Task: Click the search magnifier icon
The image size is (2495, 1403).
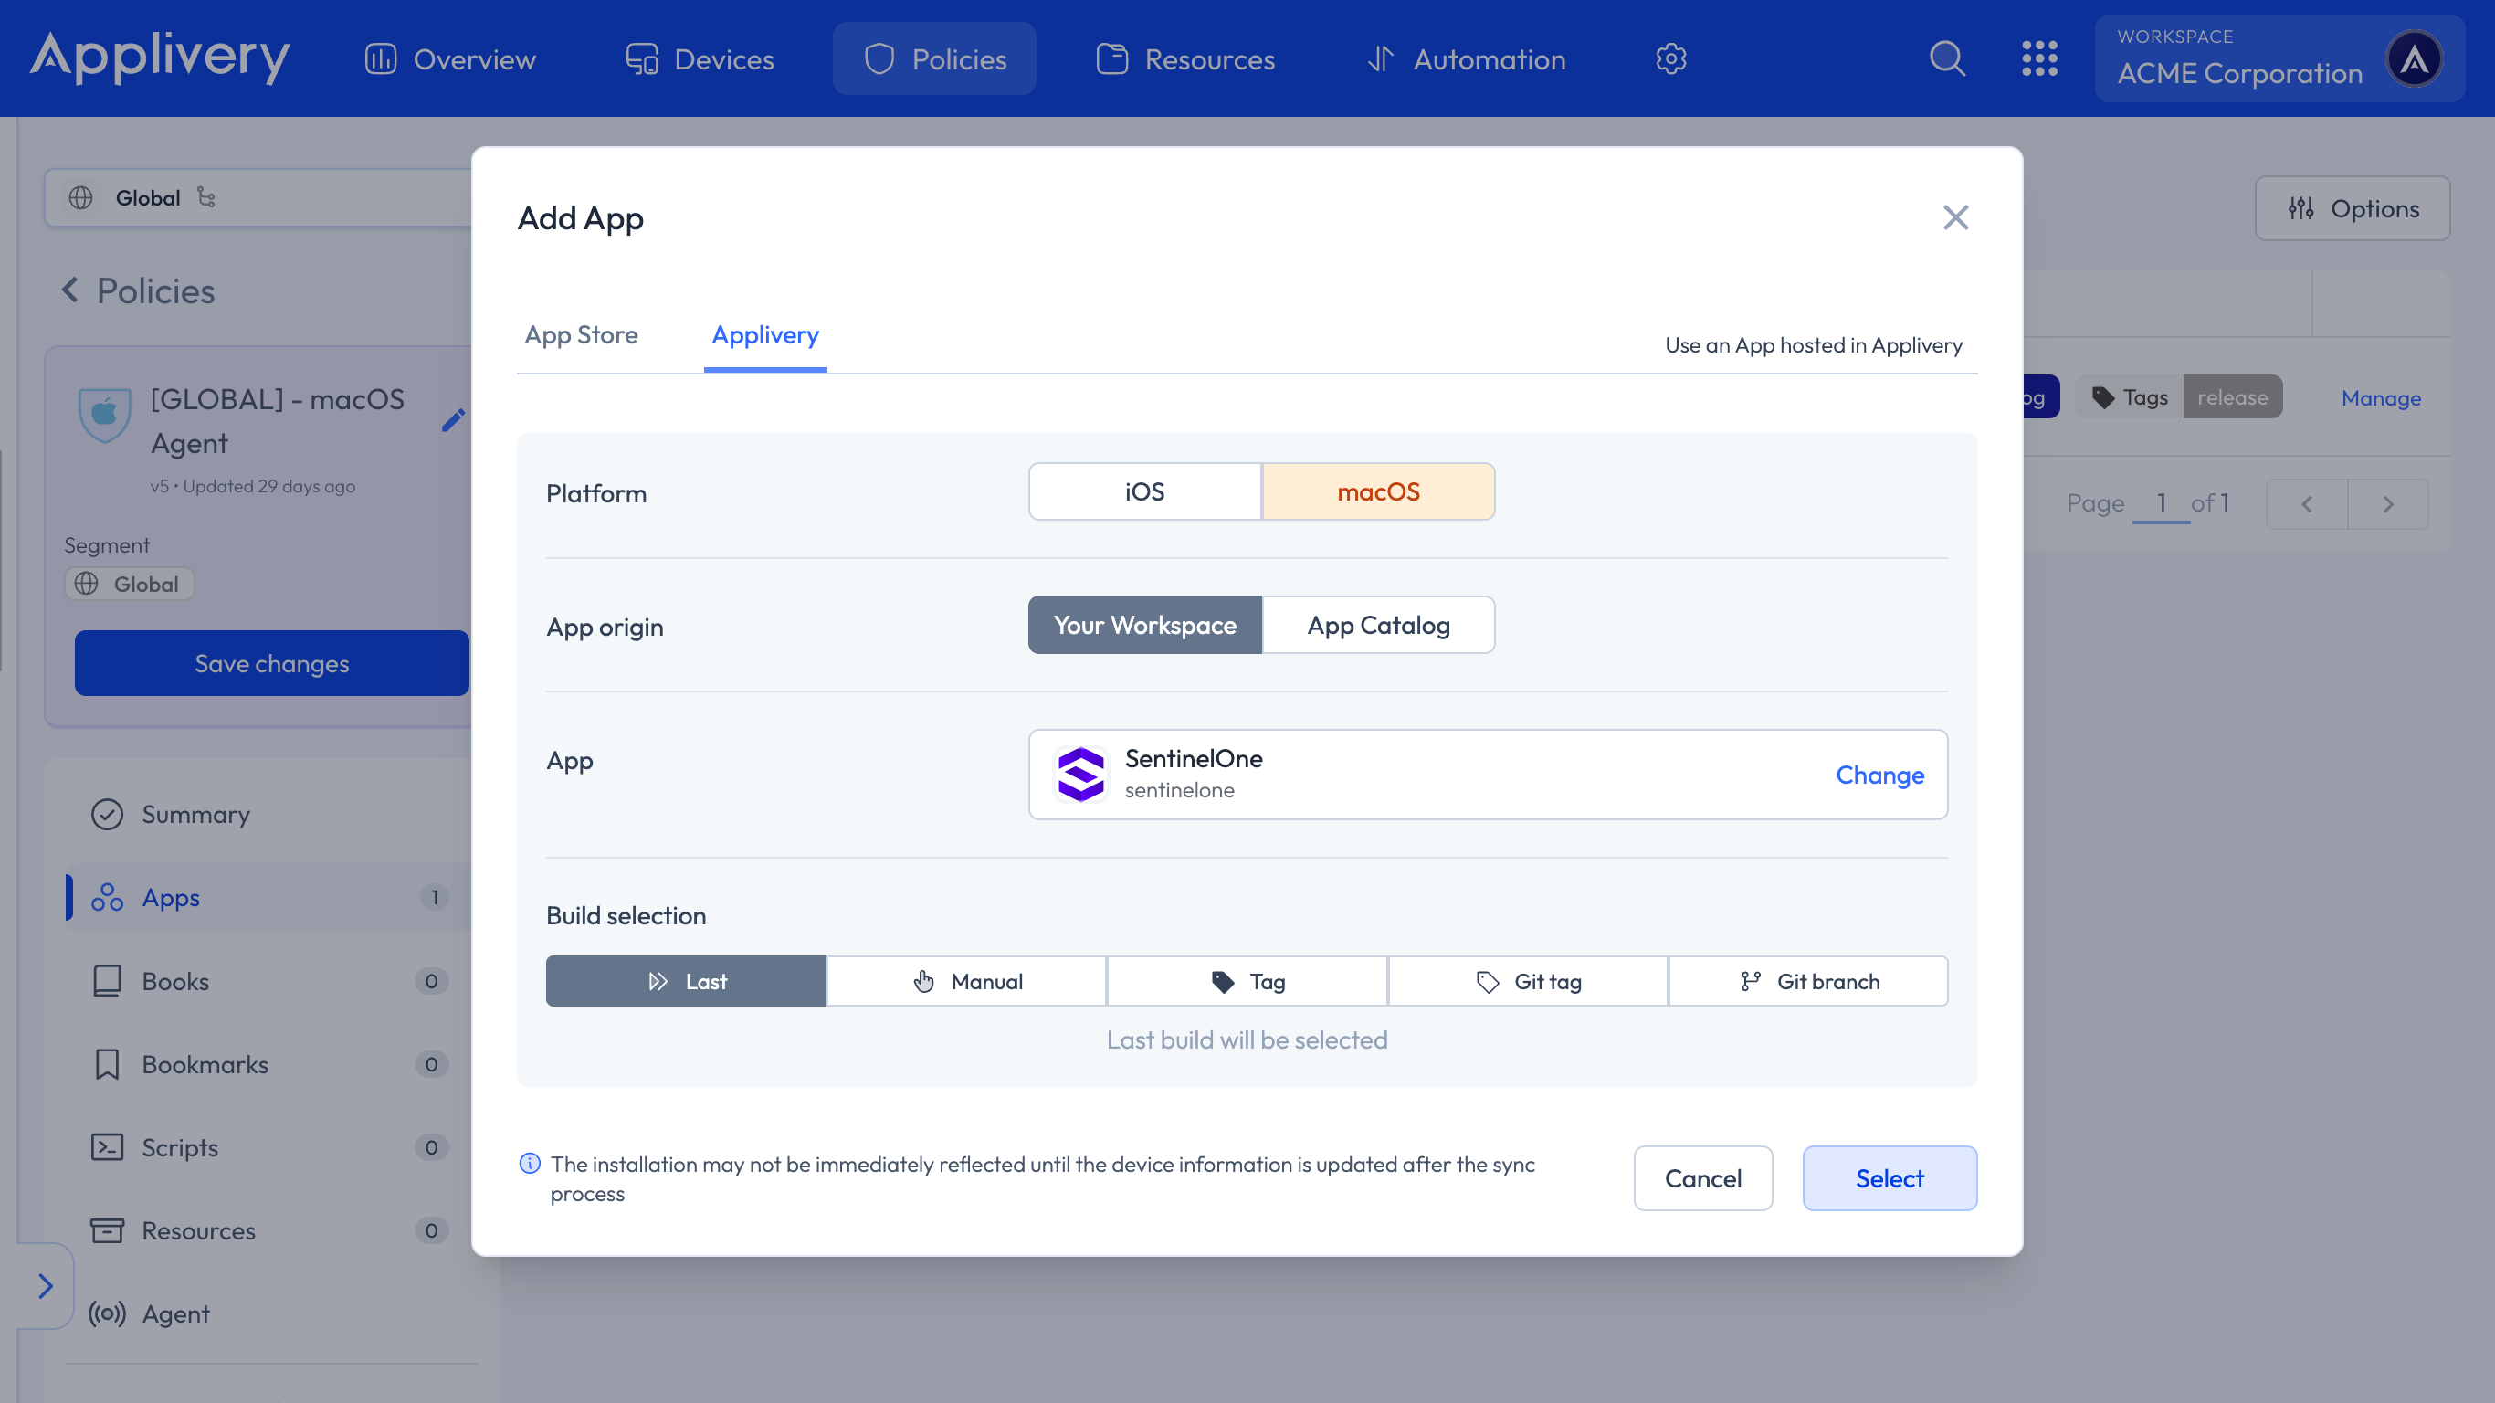Action: [x=1947, y=59]
